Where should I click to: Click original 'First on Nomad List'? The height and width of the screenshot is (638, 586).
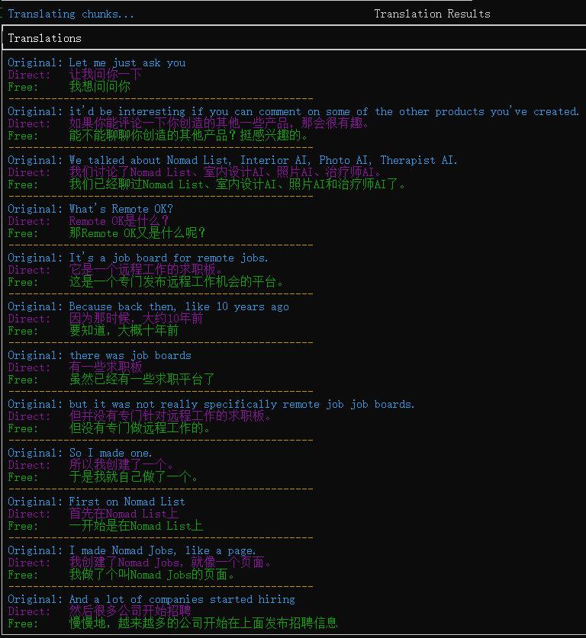coord(127,502)
